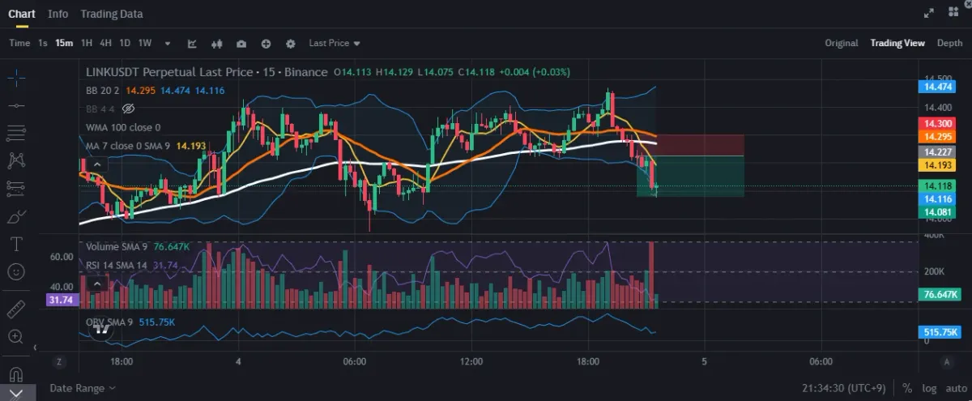Open the Last Price dropdown

tap(334, 43)
